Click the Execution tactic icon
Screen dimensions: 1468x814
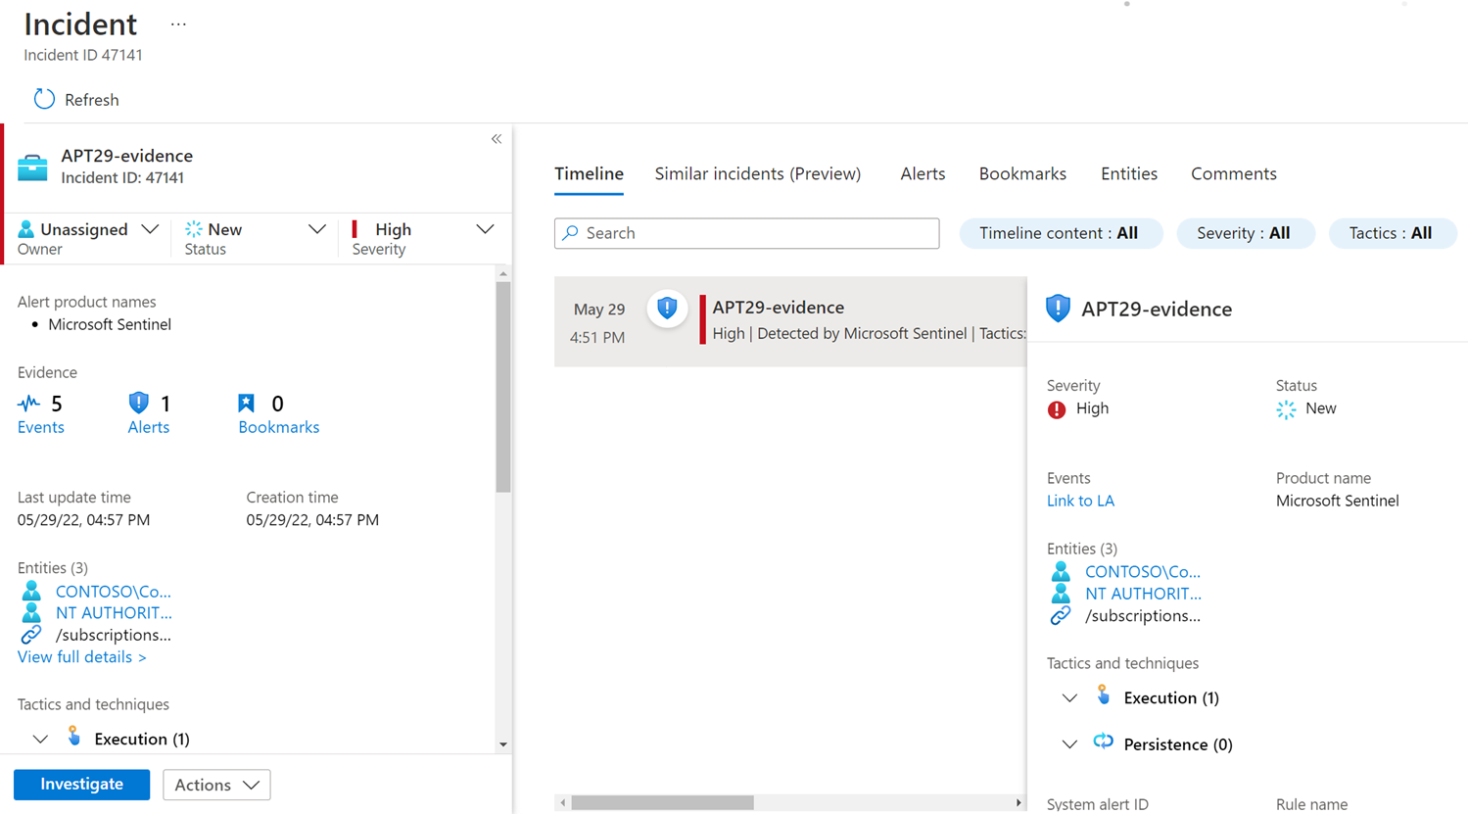pos(1104,695)
